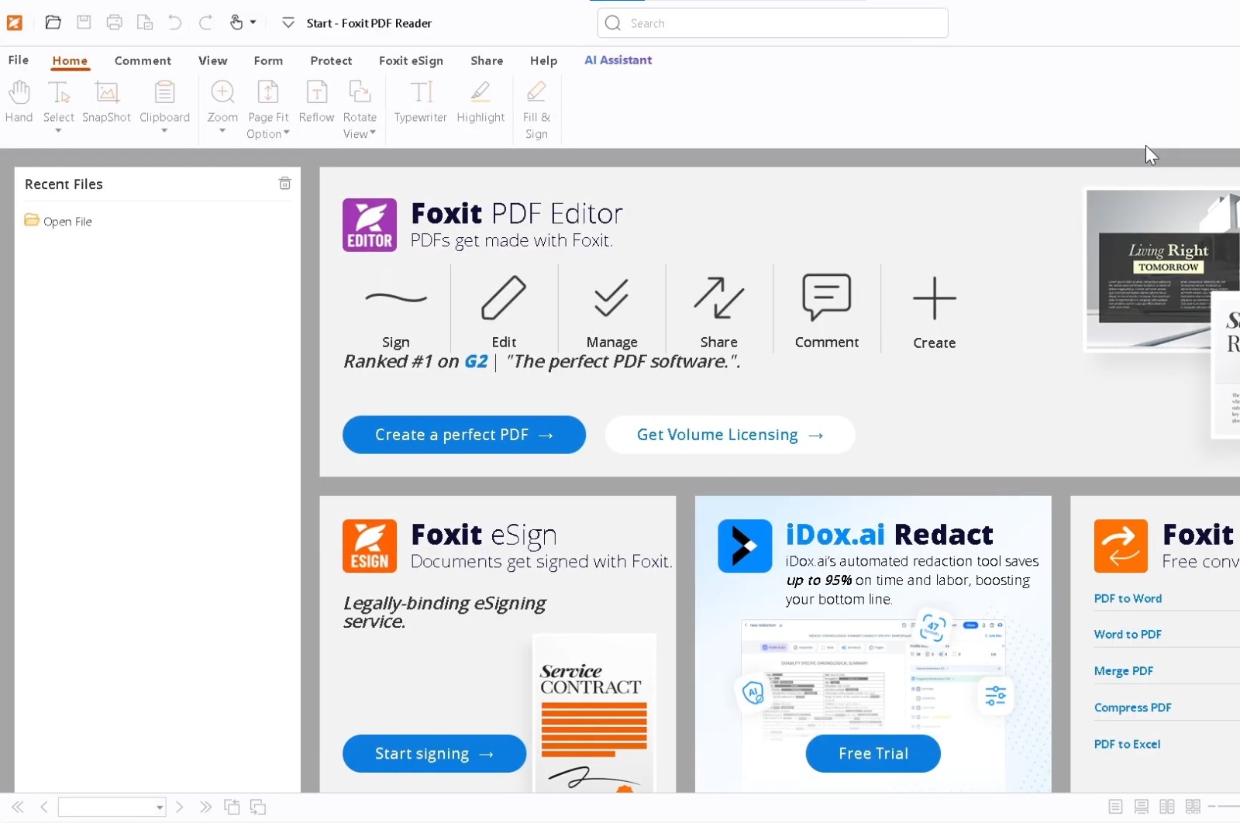Open the File menu
1240x823 pixels.
(x=18, y=60)
